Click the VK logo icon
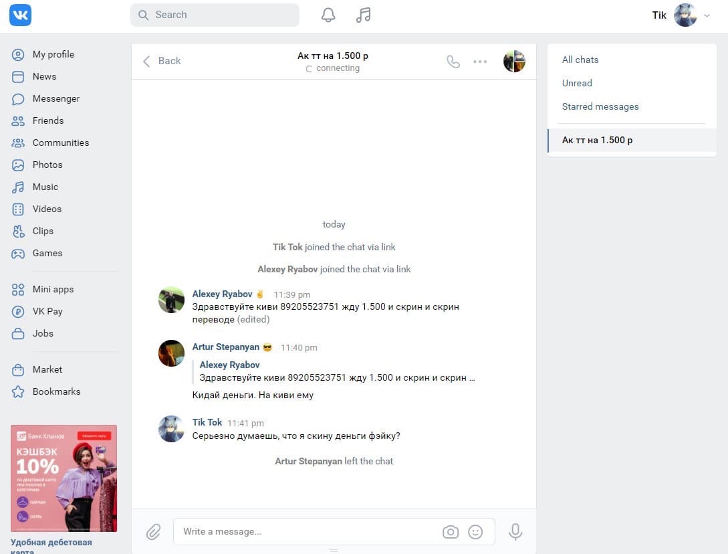The width and height of the screenshot is (728, 554). 20,15
